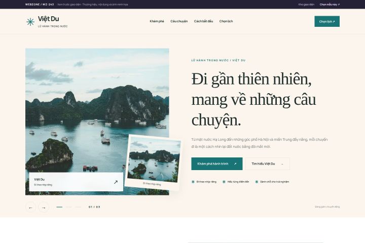Click the Tìm hiểu Việt Du button

[268, 164]
